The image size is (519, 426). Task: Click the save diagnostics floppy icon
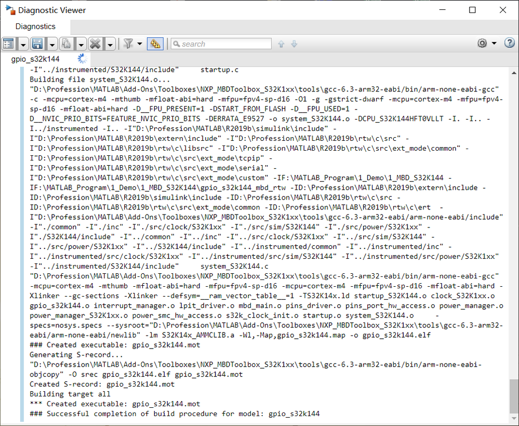tap(37, 44)
